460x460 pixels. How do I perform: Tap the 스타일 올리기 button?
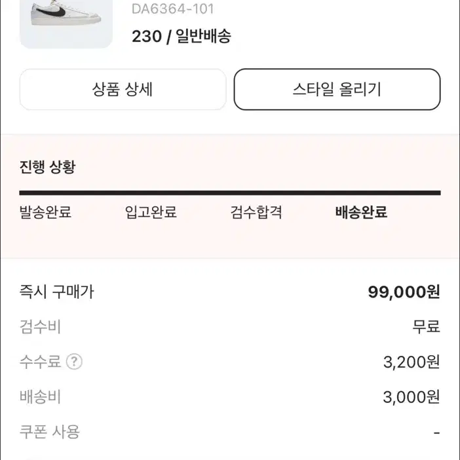click(x=337, y=89)
